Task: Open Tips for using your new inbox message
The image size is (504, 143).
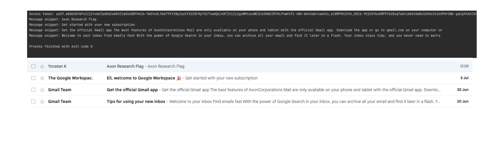Action: (x=136, y=101)
